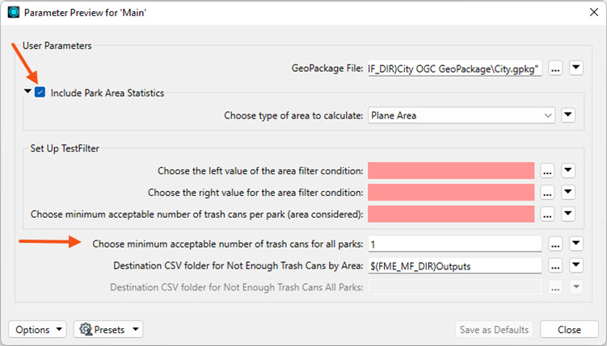
Task: Click the red left value input field
Action: (451, 171)
